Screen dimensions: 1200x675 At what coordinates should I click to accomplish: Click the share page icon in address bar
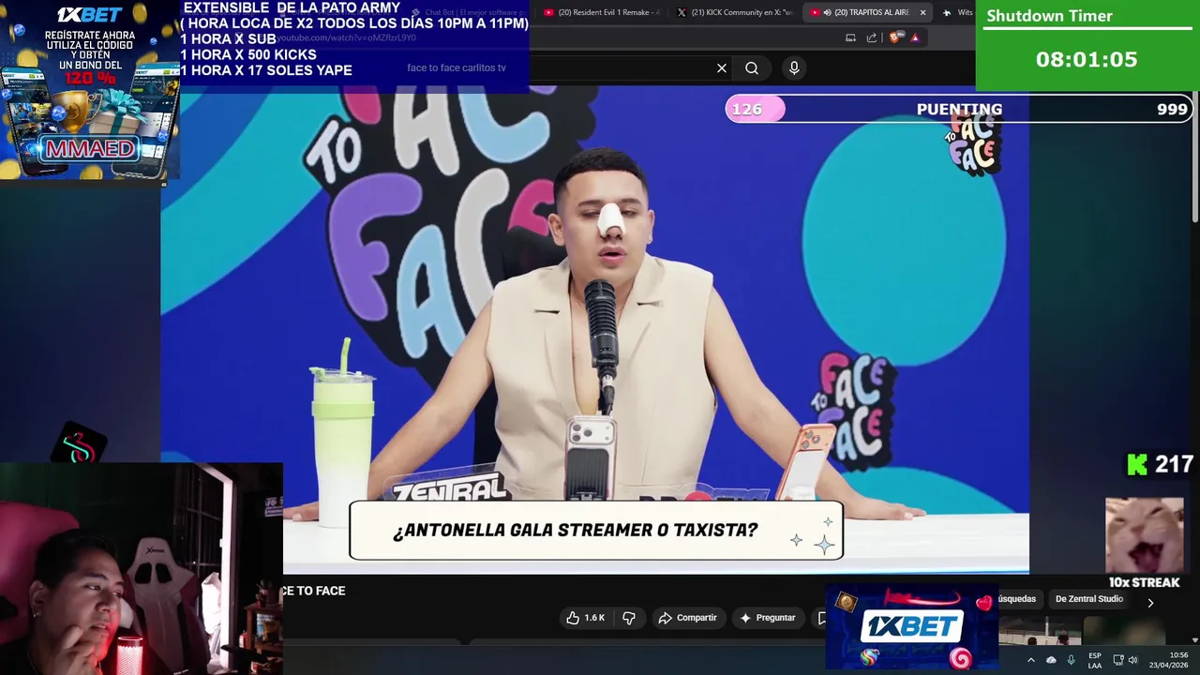pyautogui.click(x=872, y=37)
